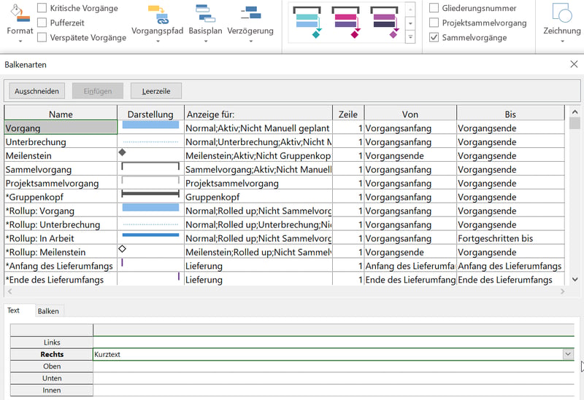Screen dimensions: 584x400
Task: Select the *Anfang des Lieferumfangs name
Action: click(61, 265)
